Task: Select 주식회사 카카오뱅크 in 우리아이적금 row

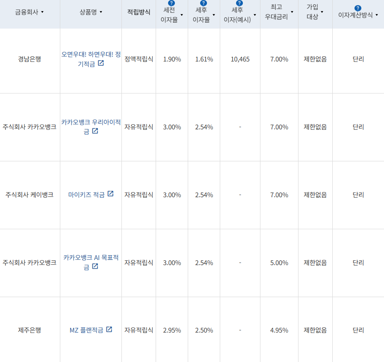Action: tap(30, 127)
